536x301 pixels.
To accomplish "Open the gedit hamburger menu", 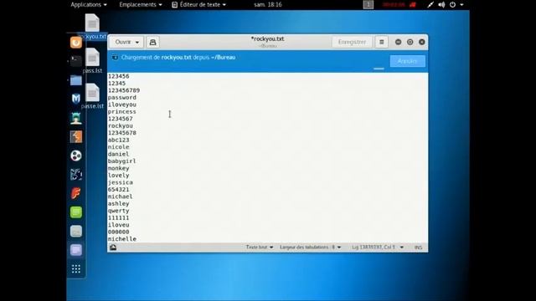I will [382, 42].
